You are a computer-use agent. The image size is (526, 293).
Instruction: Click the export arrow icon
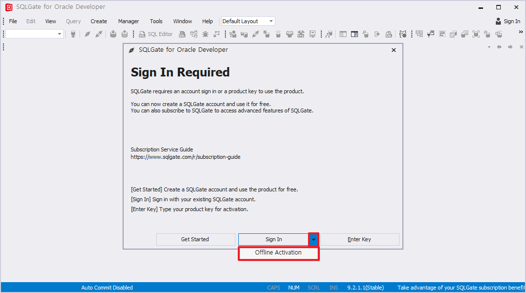[x=377, y=34]
